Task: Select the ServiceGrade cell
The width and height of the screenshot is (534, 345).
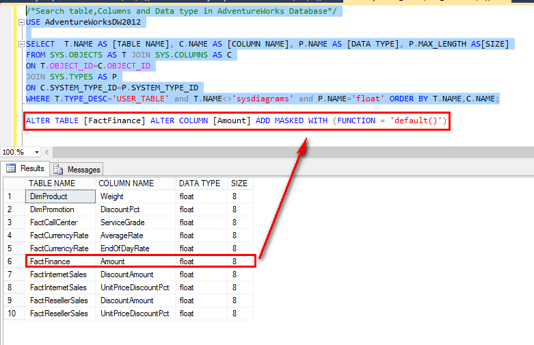Action: pyautogui.click(x=135, y=222)
